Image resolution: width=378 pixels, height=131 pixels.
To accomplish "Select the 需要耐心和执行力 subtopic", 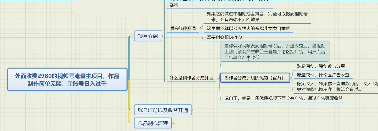I will (x=224, y=37).
